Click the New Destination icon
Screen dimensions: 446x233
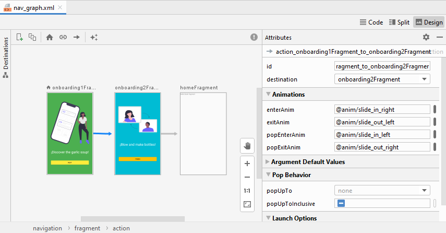(x=20, y=37)
